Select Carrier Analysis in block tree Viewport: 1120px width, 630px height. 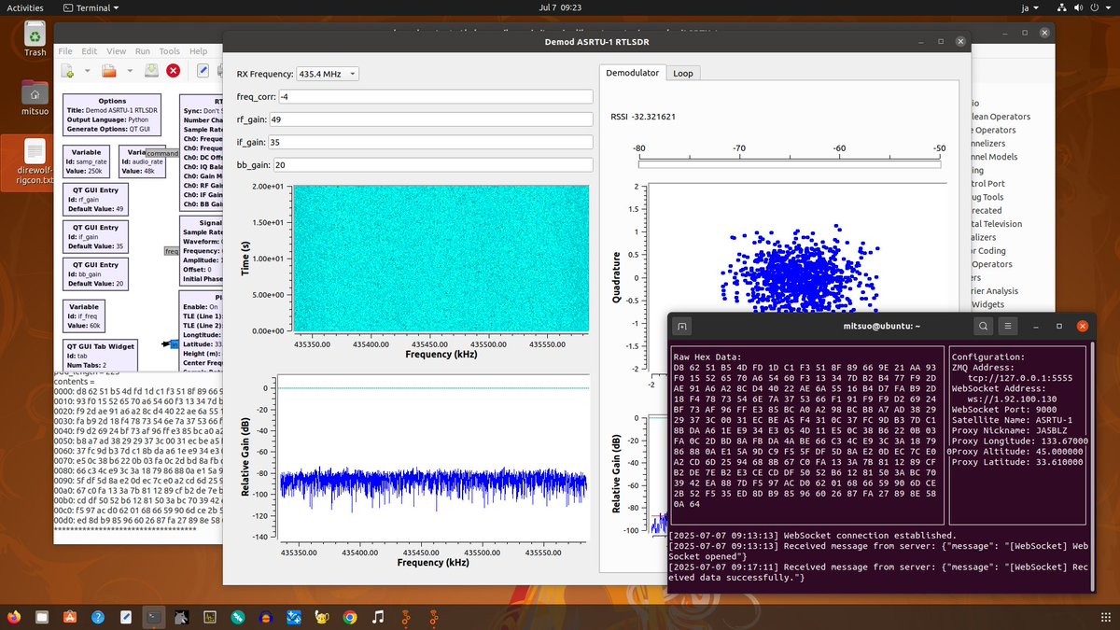tap(995, 291)
